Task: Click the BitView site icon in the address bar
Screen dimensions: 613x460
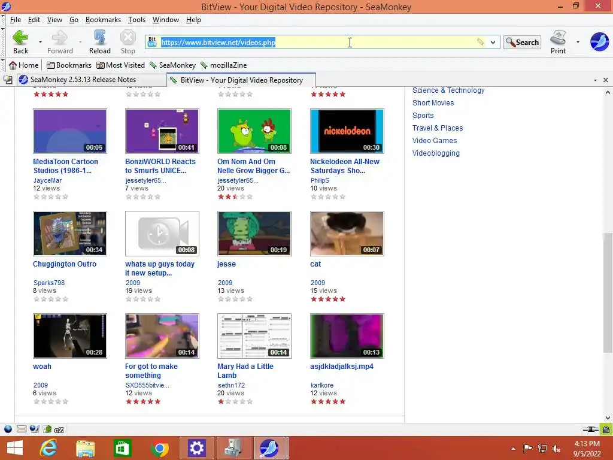Action: coord(152,42)
